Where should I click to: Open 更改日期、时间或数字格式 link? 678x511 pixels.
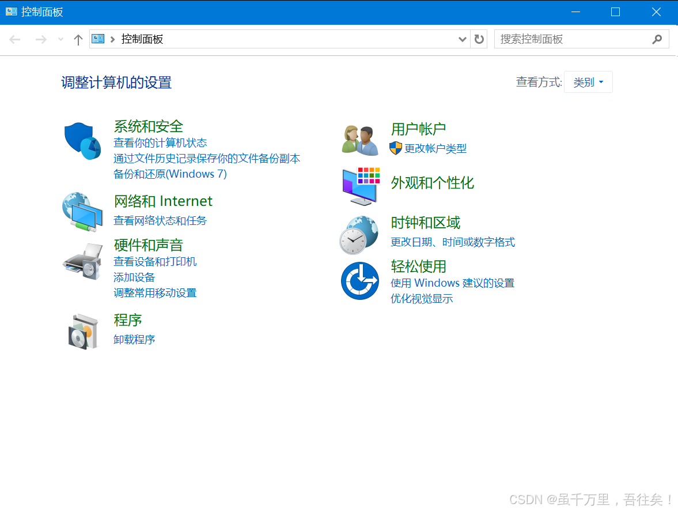click(453, 242)
